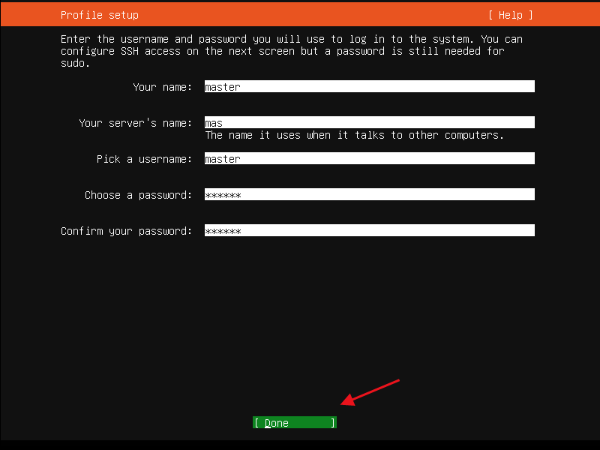Viewport: 600px width, 450px height.
Task: Click the 'Your server's name:' label
Action: coord(136,123)
